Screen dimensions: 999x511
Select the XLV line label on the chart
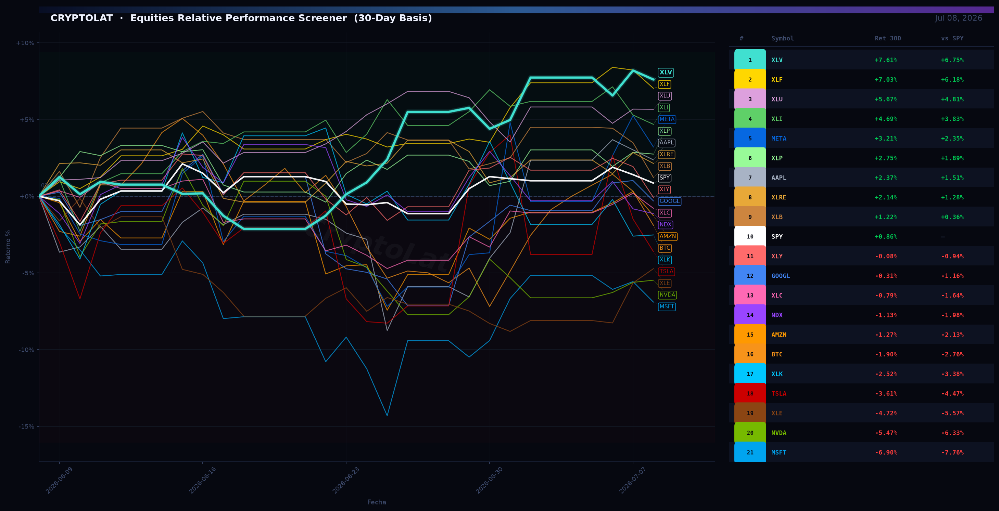tap(666, 73)
